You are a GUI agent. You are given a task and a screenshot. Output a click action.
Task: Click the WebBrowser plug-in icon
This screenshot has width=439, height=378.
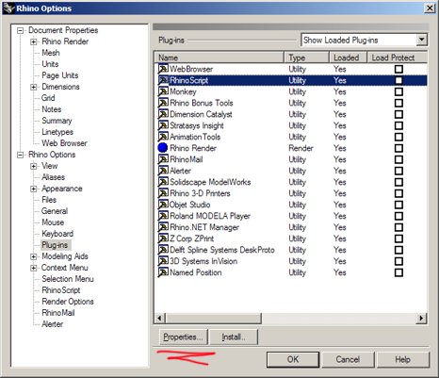pos(163,69)
